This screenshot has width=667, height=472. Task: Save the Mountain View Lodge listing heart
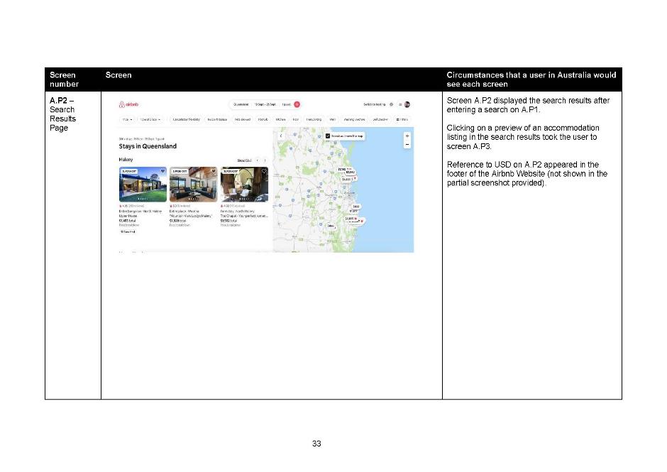[x=213, y=171]
